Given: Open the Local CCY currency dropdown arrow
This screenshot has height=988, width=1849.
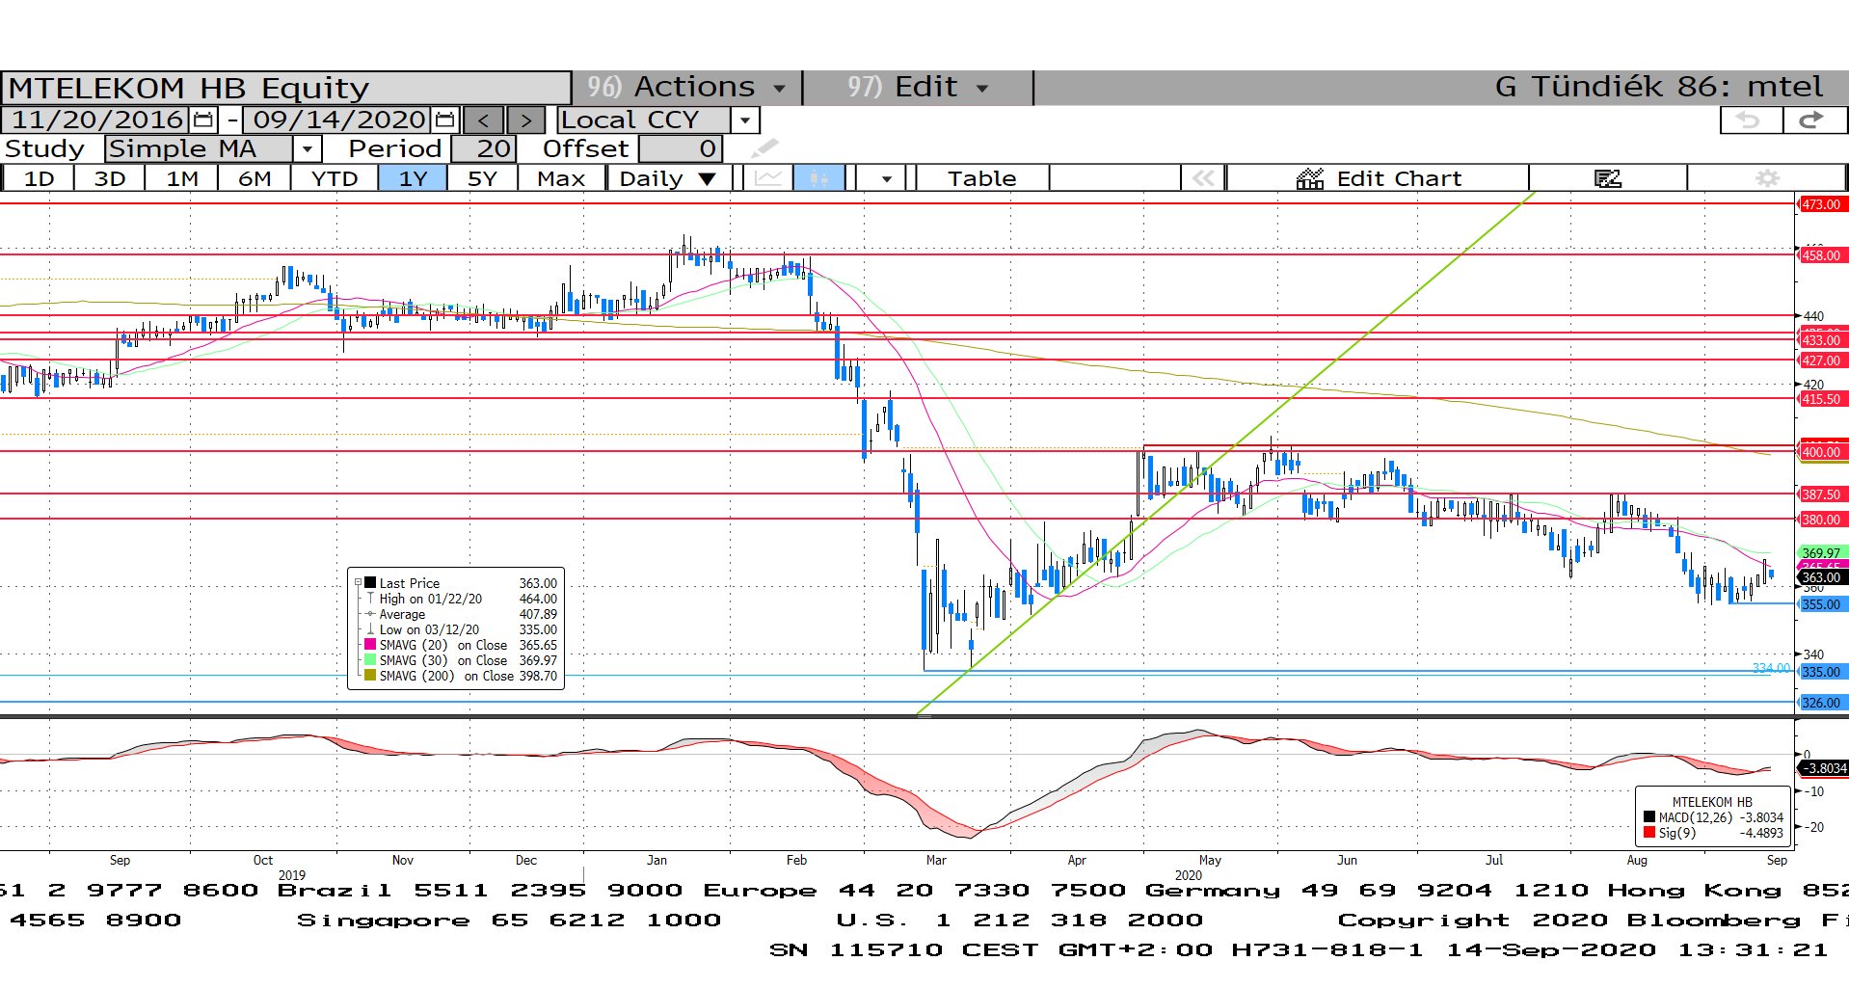Looking at the screenshot, I should click(745, 120).
